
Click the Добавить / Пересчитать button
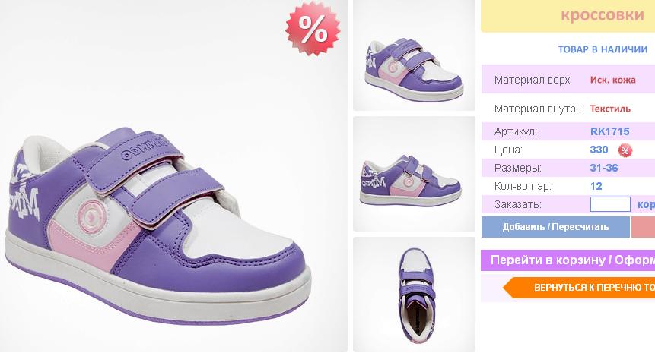tap(555, 227)
